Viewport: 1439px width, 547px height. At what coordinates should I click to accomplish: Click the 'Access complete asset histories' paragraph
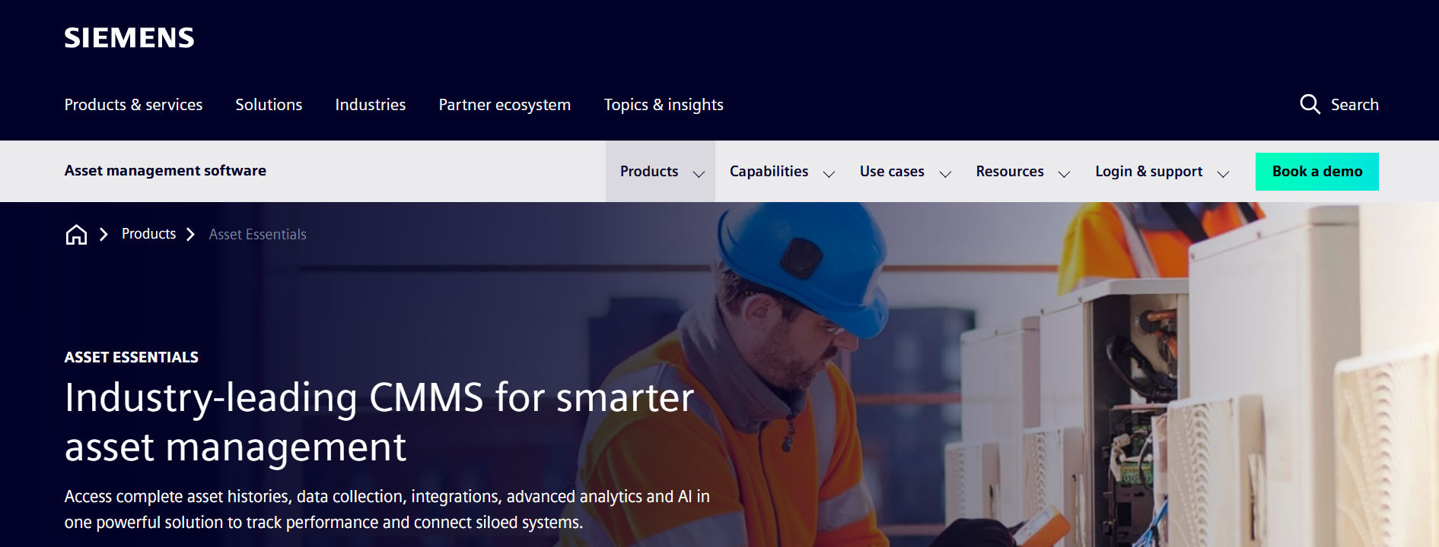pos(387,509)
